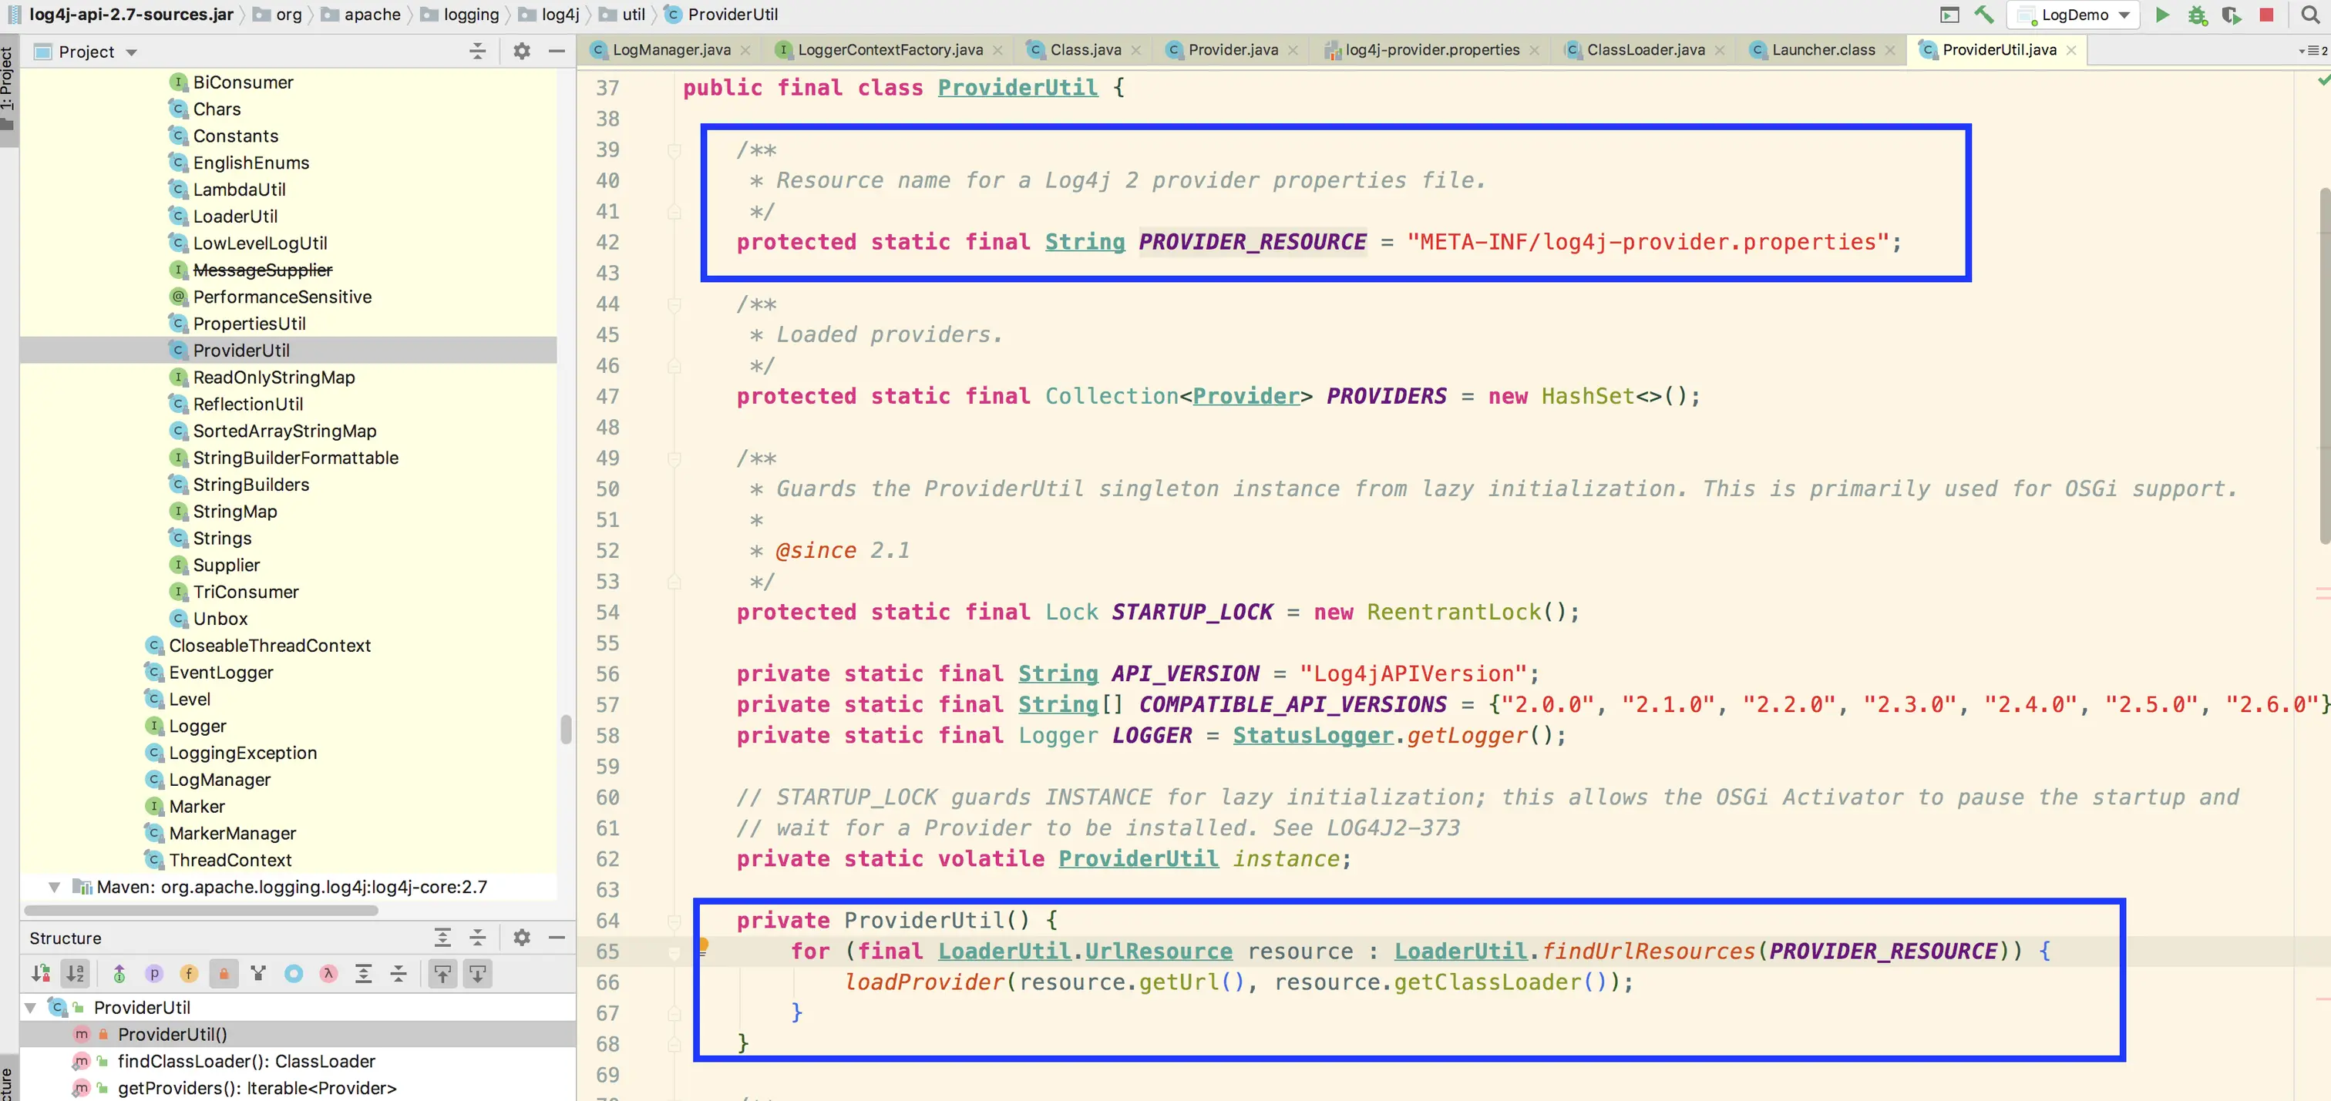Expand all using Structure toolbar icon
The image size is (2331, 1101).
(x=363, y=973)
